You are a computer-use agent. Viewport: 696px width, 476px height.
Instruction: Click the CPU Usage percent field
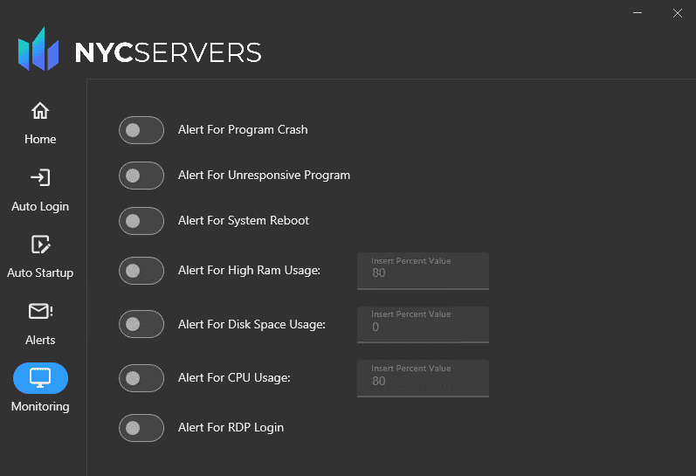[423, 380]
